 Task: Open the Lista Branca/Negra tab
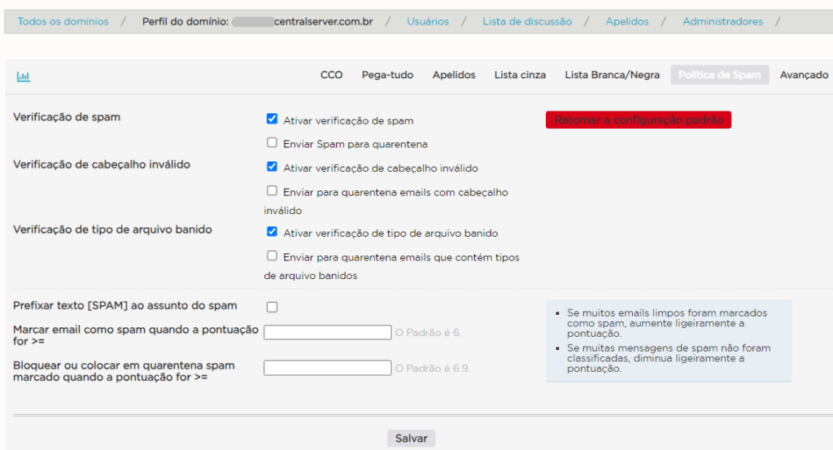(x=612, y=75)
